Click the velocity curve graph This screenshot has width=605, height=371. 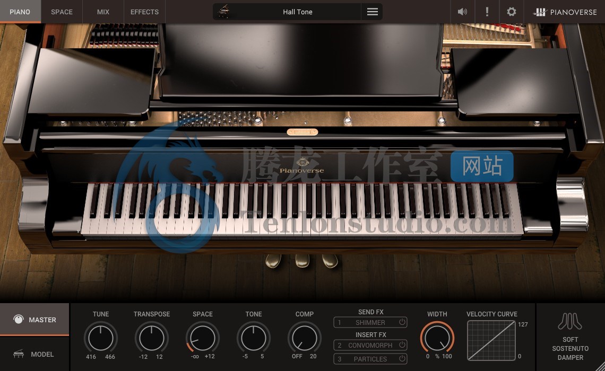pos(491,340)
